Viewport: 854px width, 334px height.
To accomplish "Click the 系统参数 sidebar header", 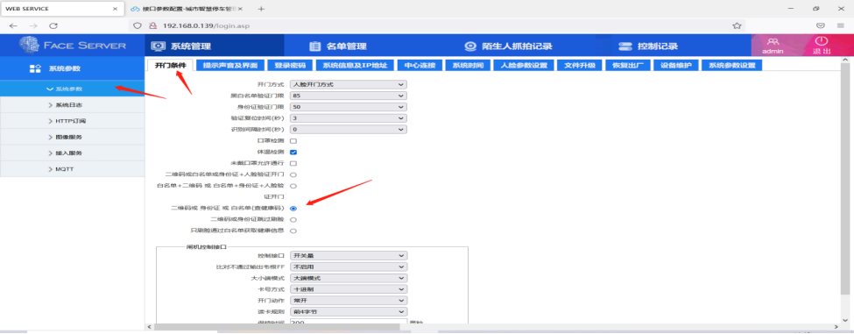I will tap(73, 68).
